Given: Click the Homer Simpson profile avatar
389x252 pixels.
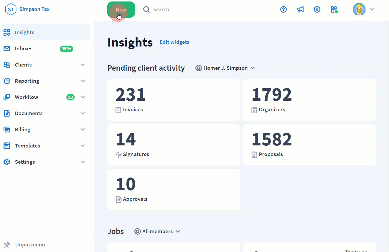Looking at the screenshot, I should point(359,9).
